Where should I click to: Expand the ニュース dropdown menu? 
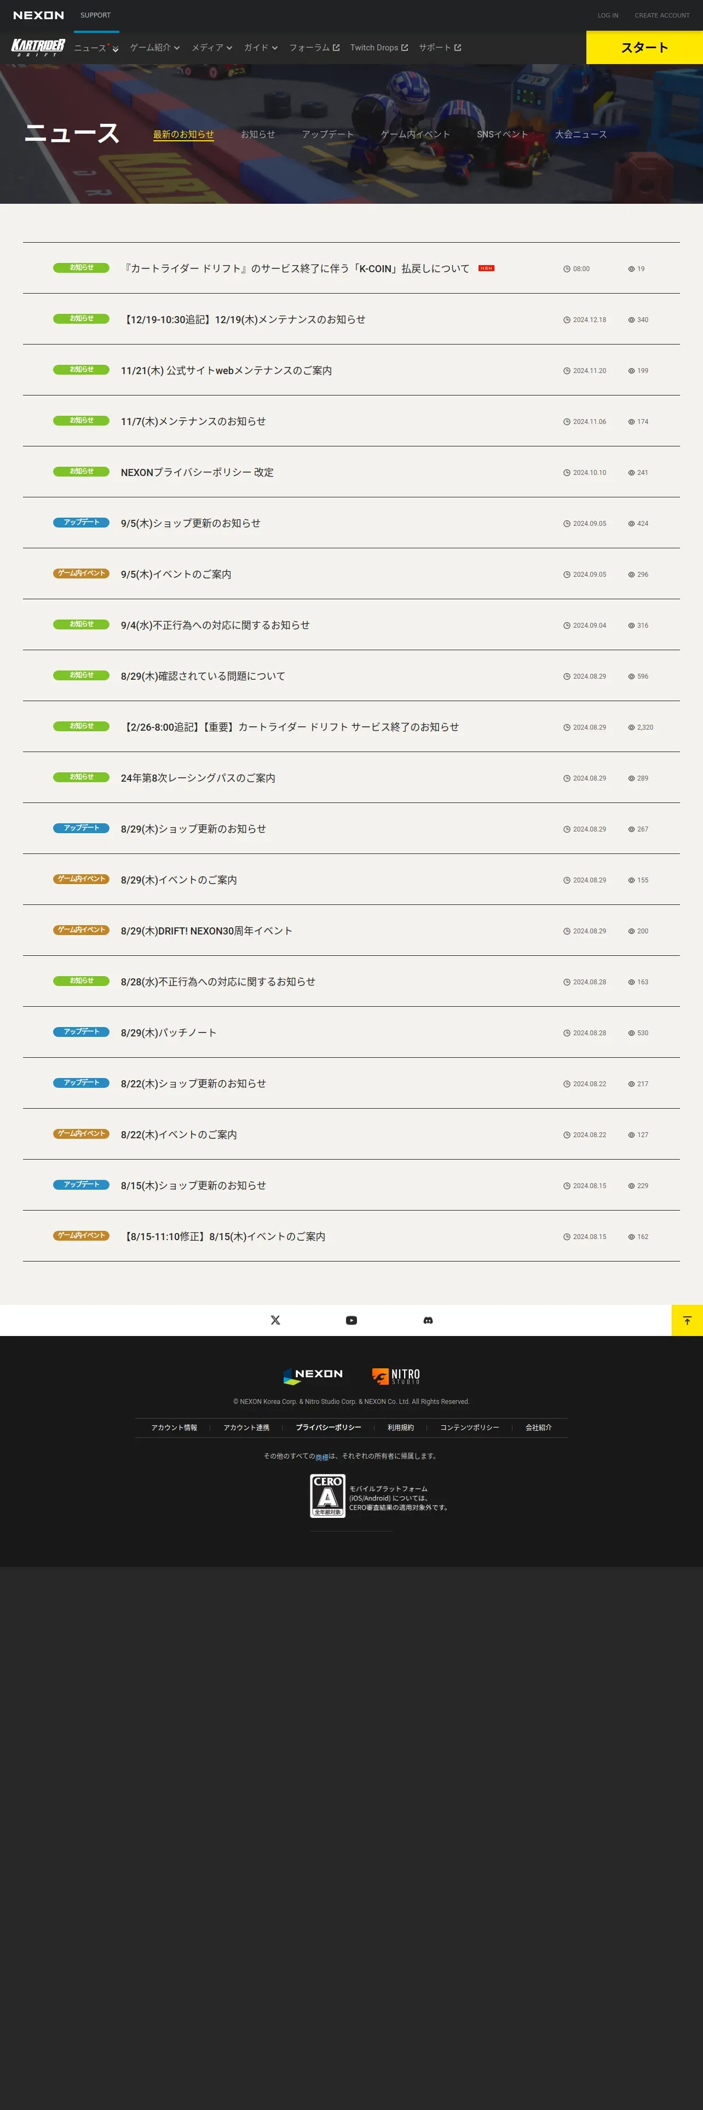click(96, 48)
